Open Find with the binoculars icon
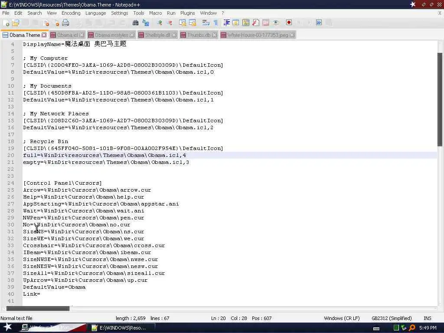Screen dimensions: 444x333 135,23
